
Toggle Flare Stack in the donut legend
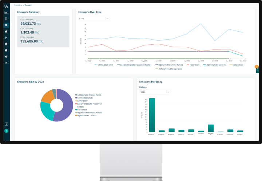(x=81, y=110)
